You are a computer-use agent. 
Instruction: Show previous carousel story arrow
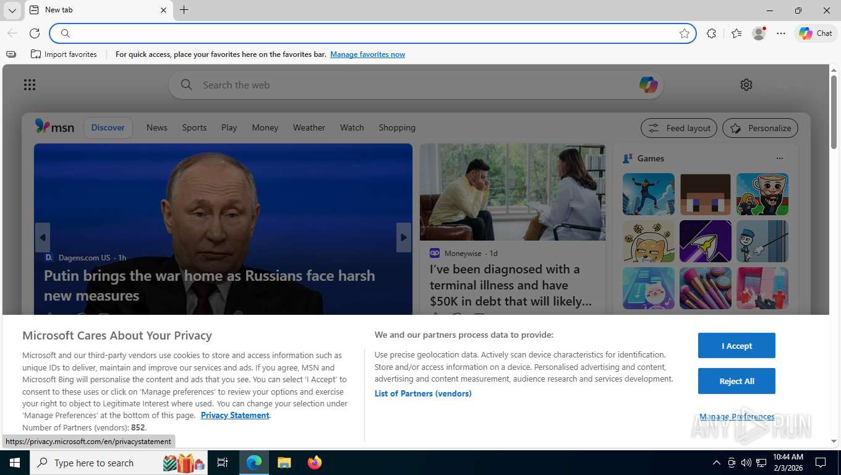tap(43, 237)
